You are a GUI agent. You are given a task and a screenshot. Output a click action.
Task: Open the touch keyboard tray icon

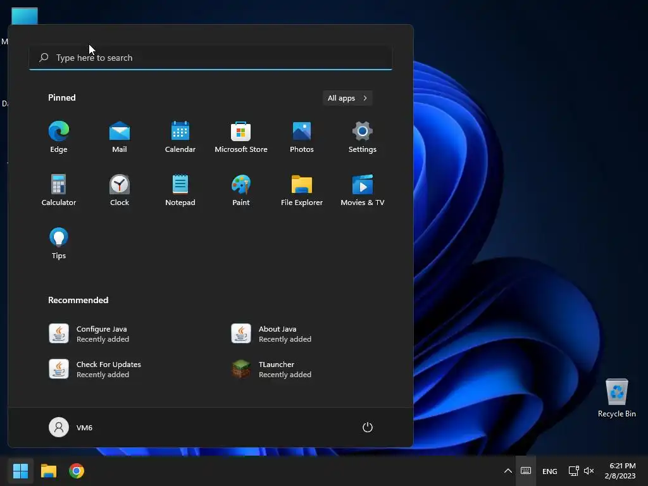click(x=526, y=471)
